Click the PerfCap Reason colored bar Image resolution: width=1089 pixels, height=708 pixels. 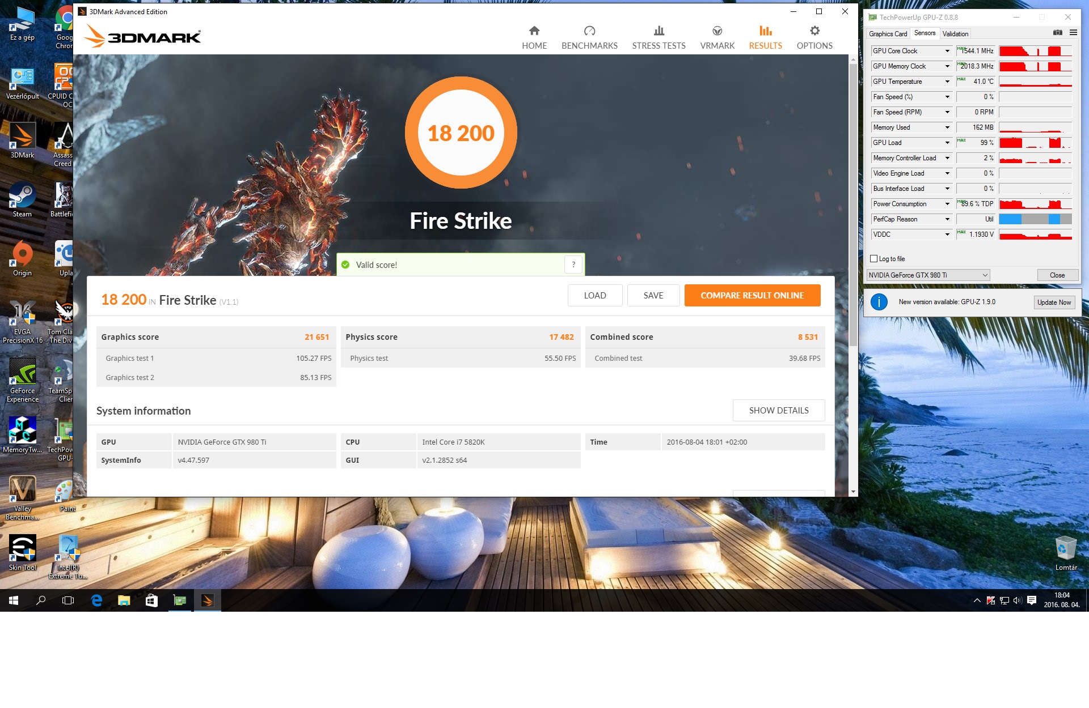point(1035,219)
